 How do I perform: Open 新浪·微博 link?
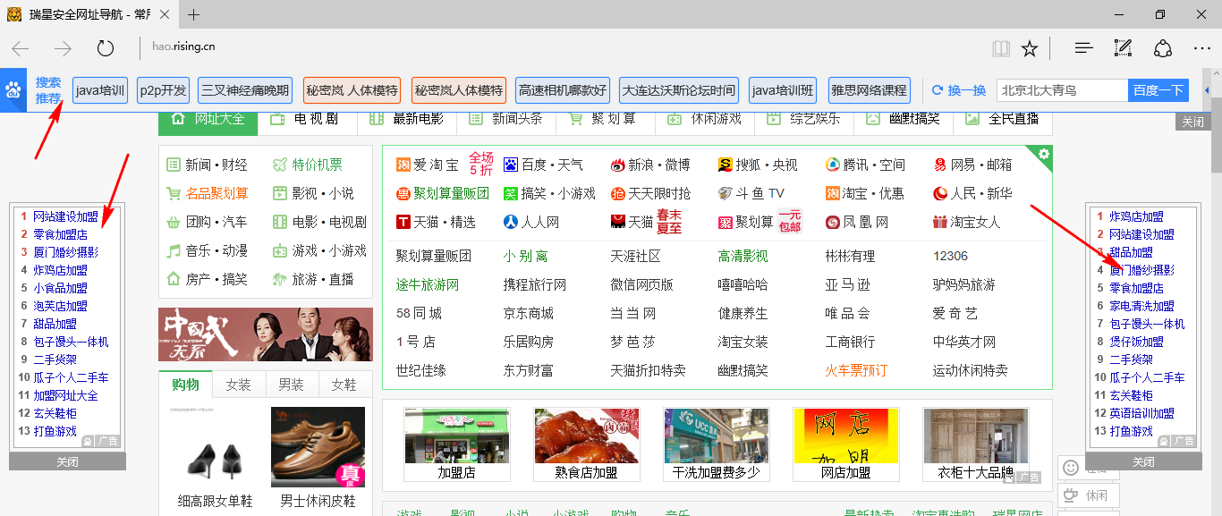click(x=650, y=165)
